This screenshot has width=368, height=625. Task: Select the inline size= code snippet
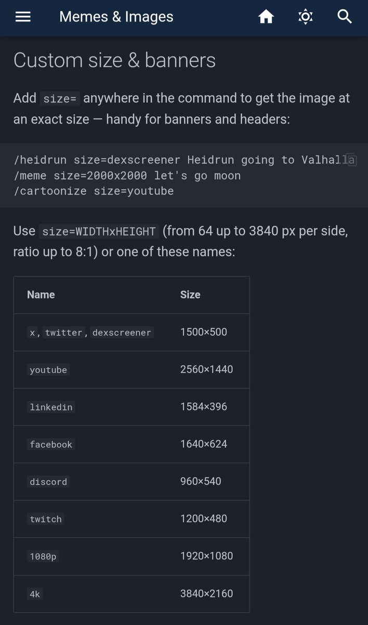tap(60, 99)
